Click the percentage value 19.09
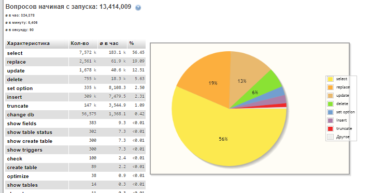Screen dimensions: 370x193 click(138, 61)
